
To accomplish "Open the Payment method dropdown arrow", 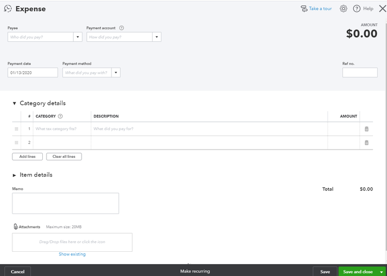I will [x=116, y=73].
